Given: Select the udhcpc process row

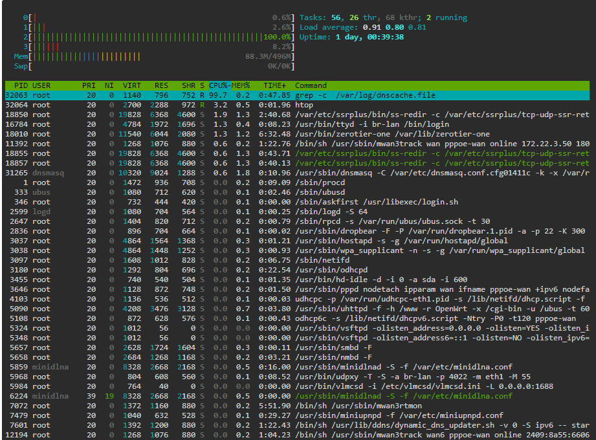Looking at the screenshot, I should 297,299.
